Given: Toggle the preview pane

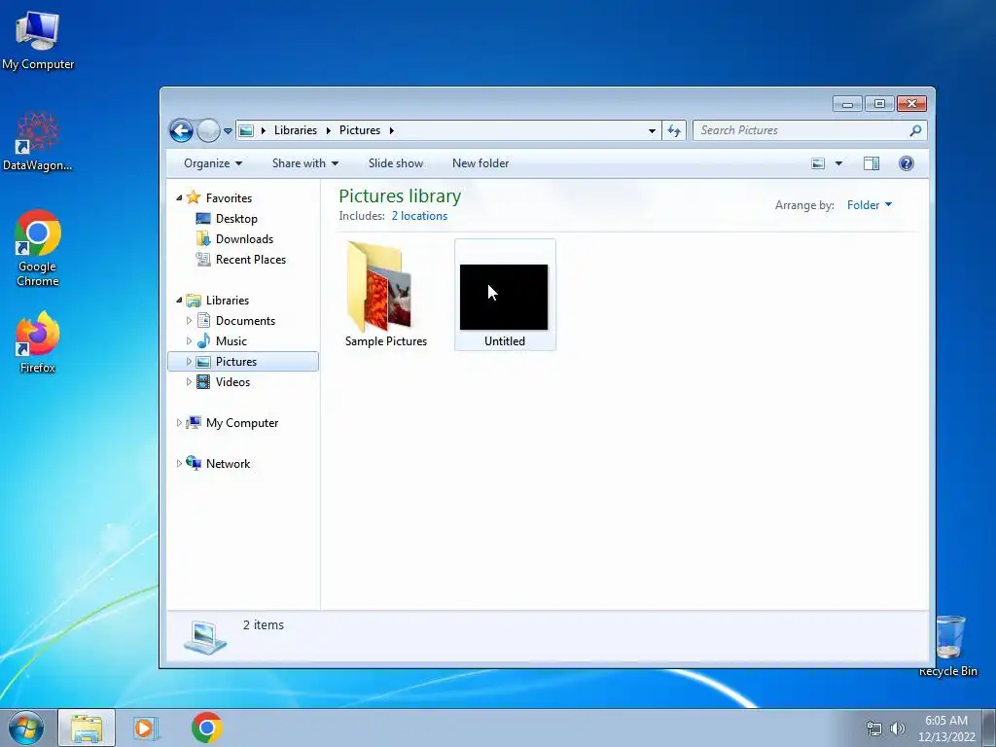Looking at the screenshot, I should click(871, 163).
